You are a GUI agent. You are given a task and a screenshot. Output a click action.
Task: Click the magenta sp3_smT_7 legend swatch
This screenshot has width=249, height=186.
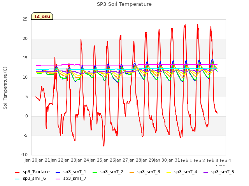[x=58, y=179]
